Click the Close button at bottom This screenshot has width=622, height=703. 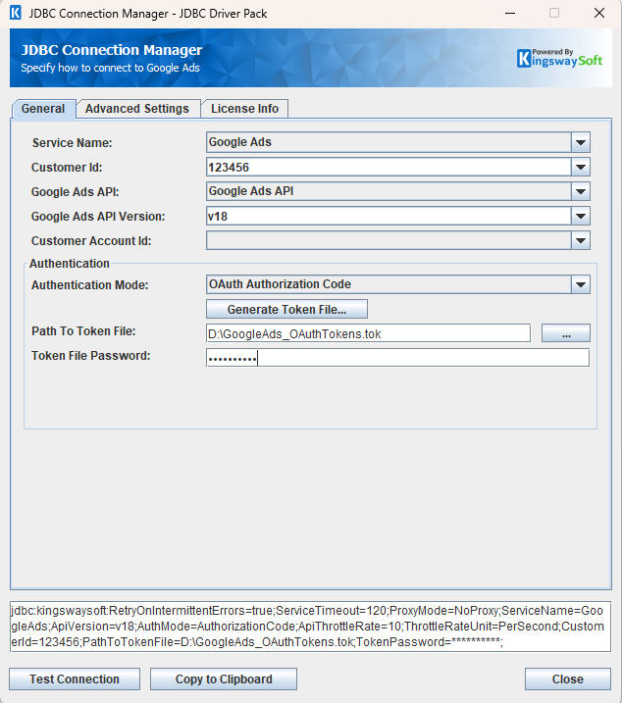[568, 679]
